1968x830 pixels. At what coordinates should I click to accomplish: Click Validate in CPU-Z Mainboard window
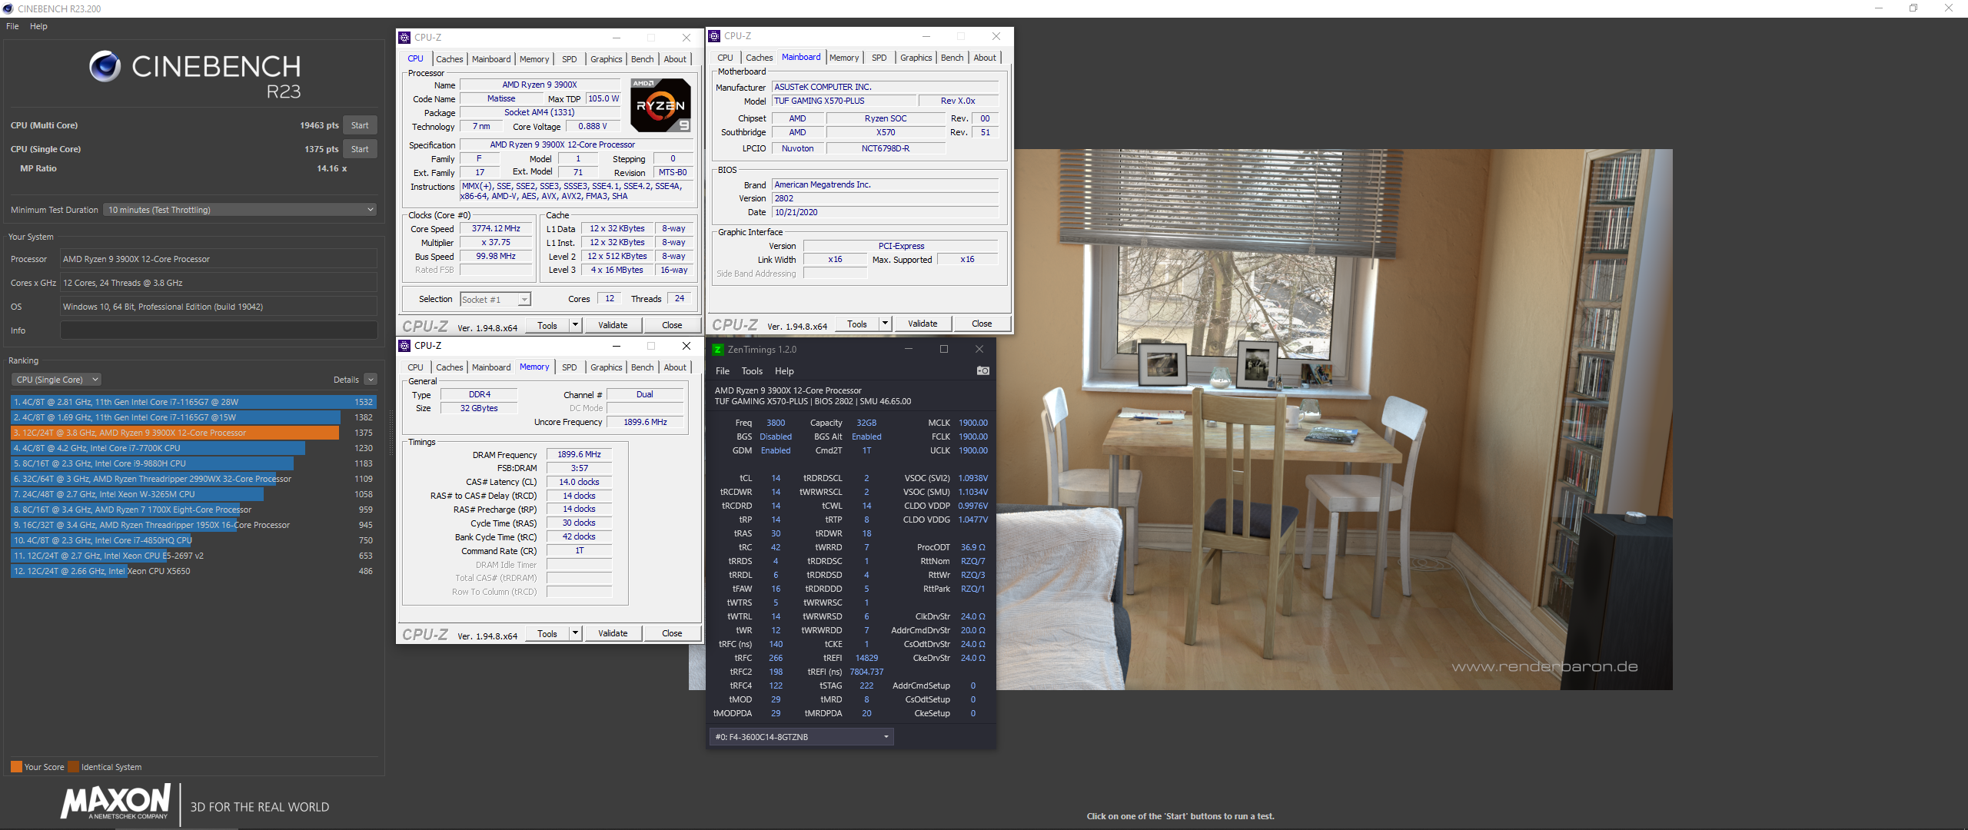(x=922, y=324)
